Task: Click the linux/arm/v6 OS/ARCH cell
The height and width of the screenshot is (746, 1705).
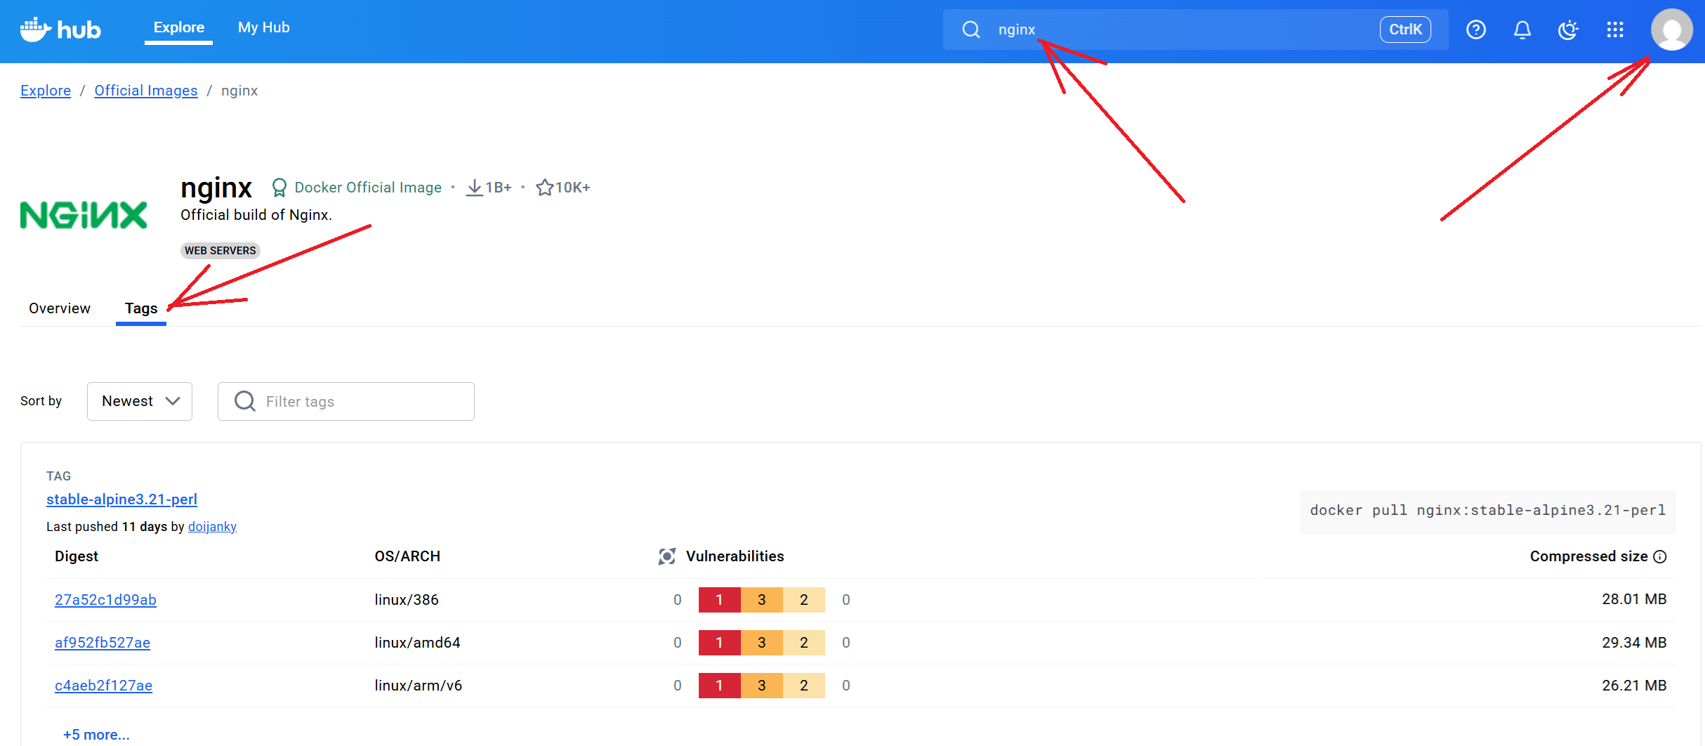Action: click(x=419, y=686)
